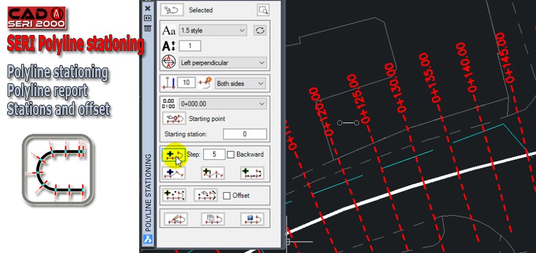Click the Selected label text
This screenshot has height=253, width=536.
point(201,10)
